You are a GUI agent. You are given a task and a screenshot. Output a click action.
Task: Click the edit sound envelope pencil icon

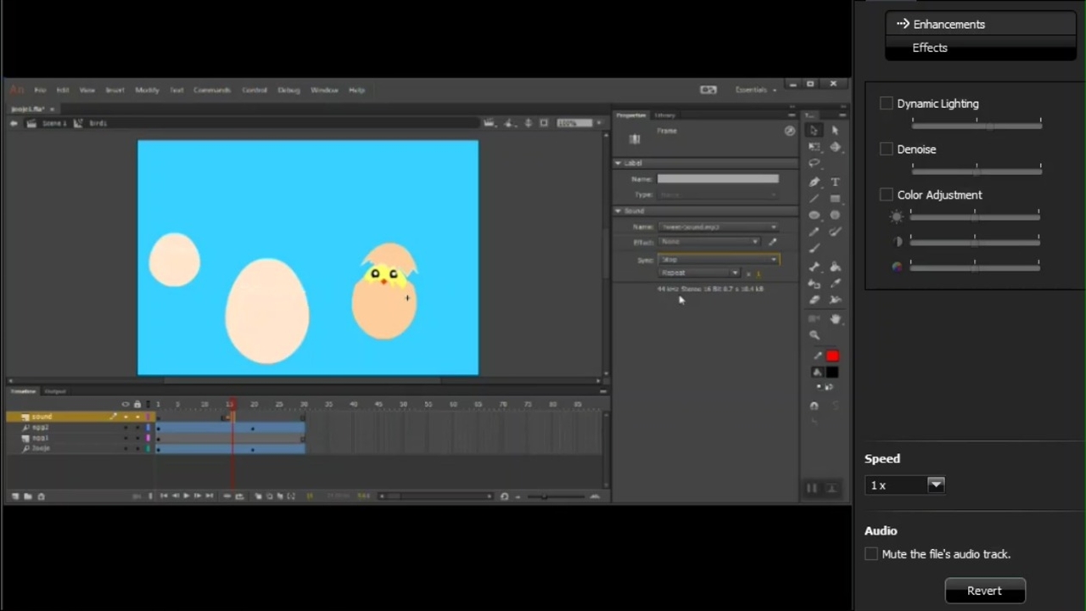coord(772,243)
